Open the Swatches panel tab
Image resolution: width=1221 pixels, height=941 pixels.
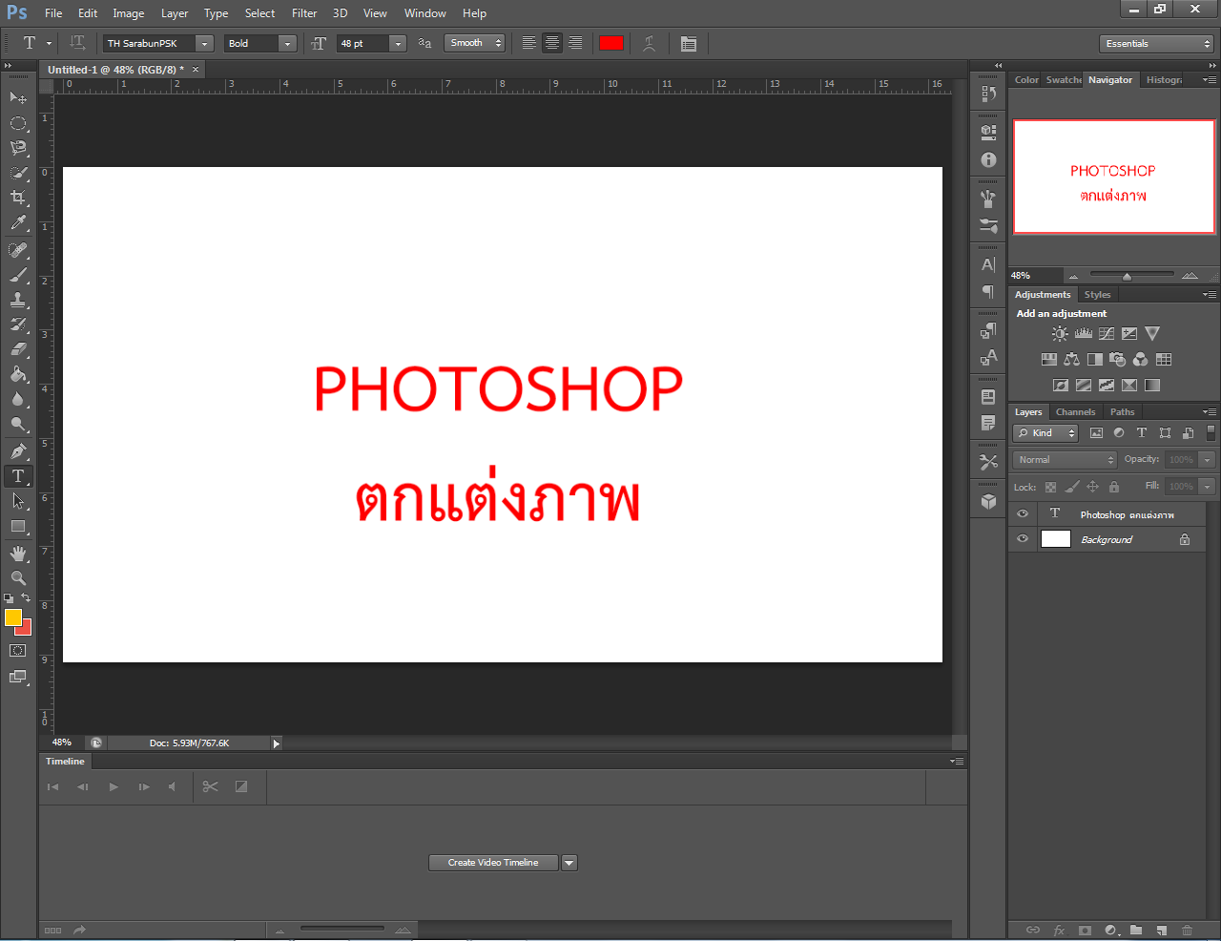tap(1063, 80)
